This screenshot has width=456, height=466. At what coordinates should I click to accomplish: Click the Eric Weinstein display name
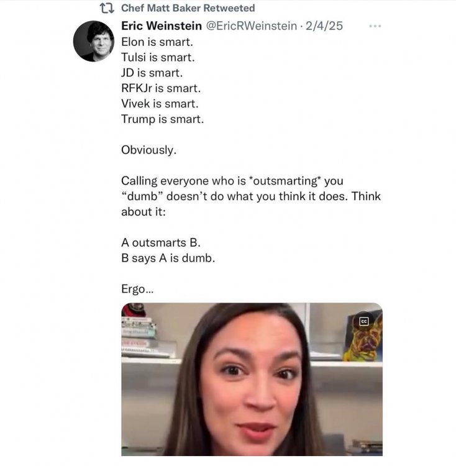(x=160, y=26)
